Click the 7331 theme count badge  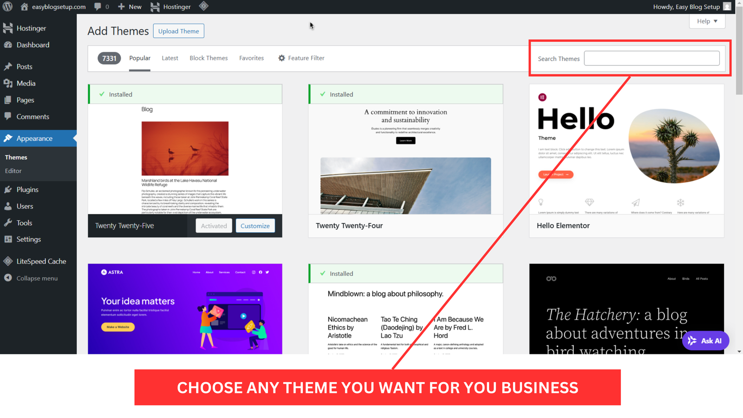pyautogui.click(x=109, y=58)
